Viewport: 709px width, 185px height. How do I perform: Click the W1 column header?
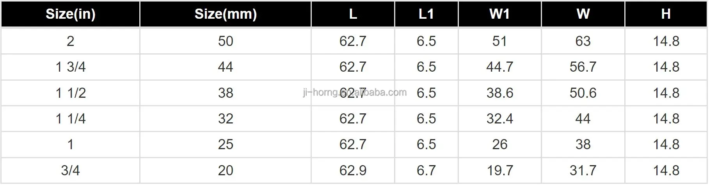point(499,14)
